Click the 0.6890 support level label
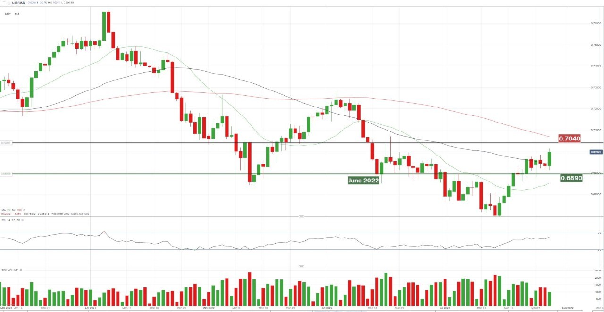Screen dimensions: 604x312 coord(571,178)
